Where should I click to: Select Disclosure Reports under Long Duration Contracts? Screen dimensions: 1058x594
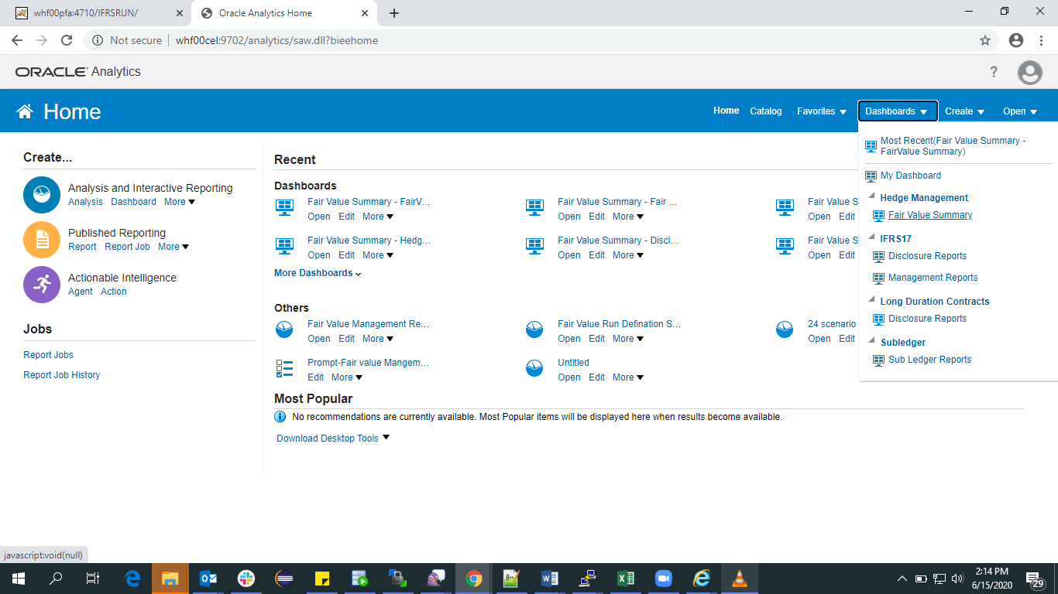tap(927, 319)
